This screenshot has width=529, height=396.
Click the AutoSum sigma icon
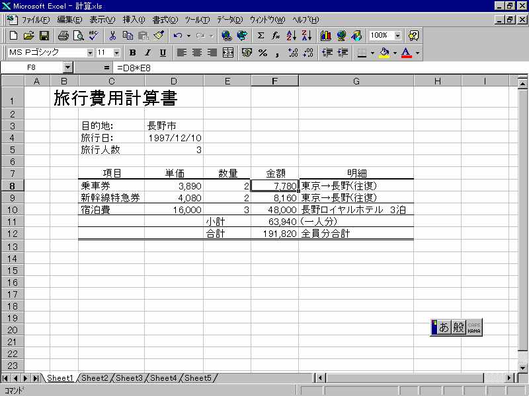click(261, 36)
